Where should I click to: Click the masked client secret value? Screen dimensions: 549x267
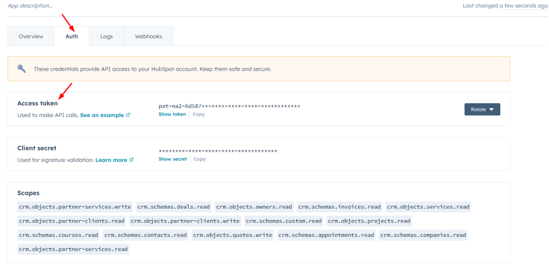click(218, 151)
